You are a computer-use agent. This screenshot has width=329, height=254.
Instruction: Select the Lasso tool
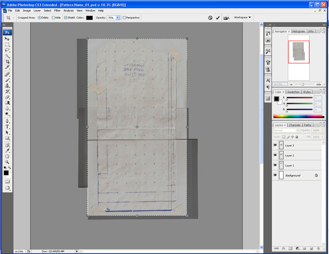coord(7,50)
